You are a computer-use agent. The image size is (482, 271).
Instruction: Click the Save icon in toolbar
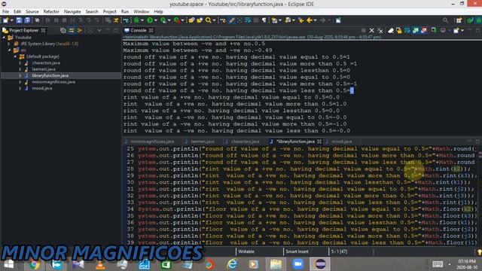[x=19, y=20]
